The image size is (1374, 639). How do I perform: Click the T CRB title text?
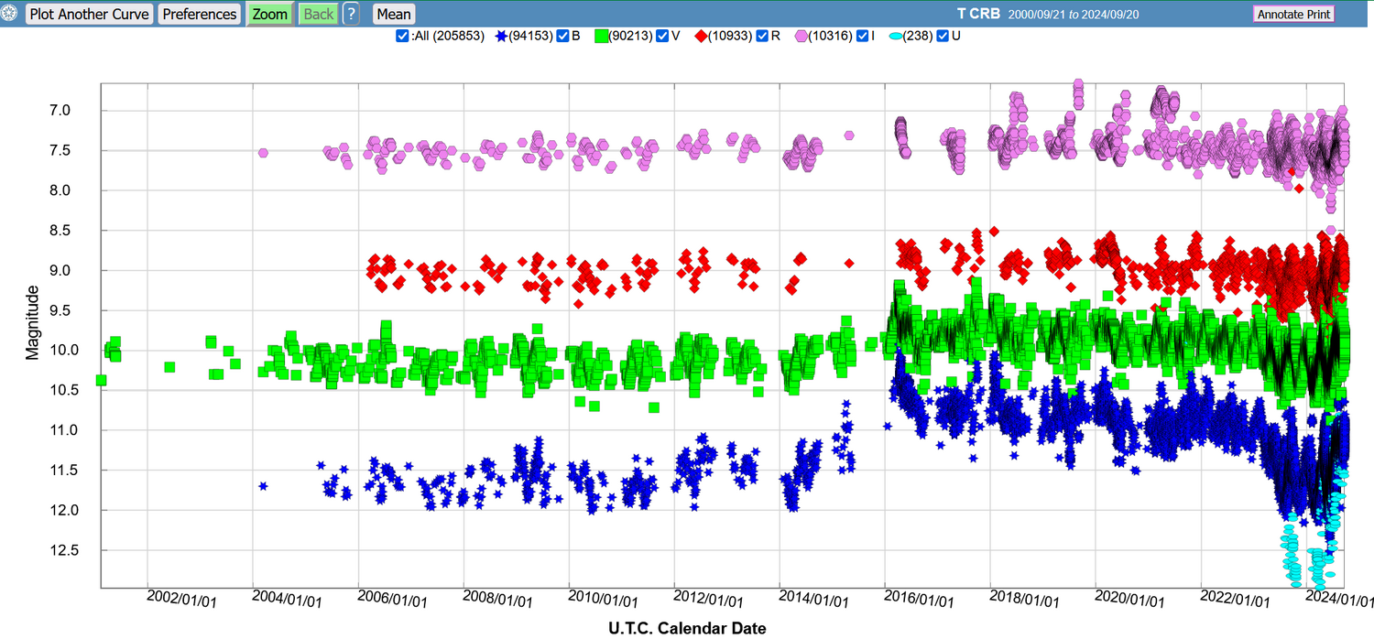click(x=978, y=14)
